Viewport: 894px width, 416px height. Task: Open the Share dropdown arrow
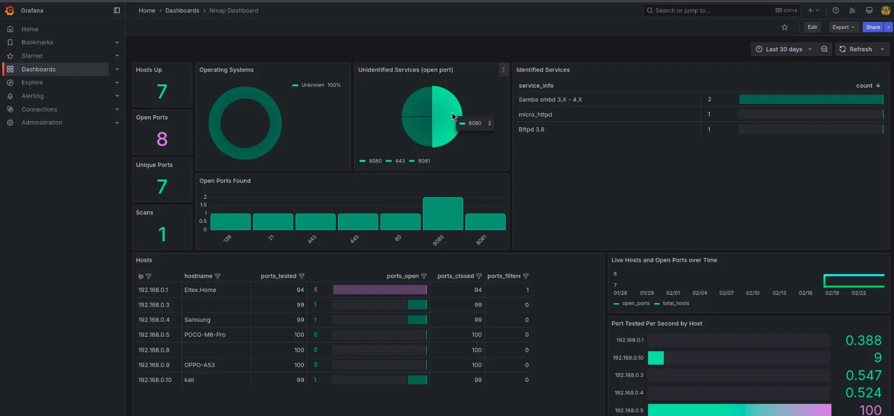[888, 27]
